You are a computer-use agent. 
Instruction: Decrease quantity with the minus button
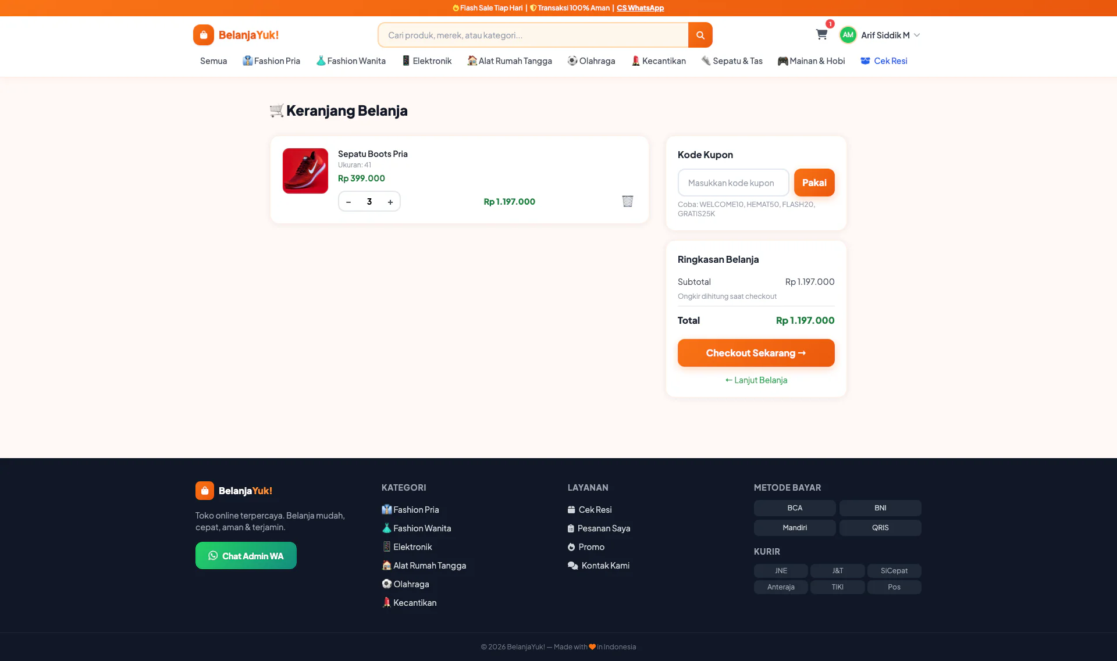[x=348, y=202]
